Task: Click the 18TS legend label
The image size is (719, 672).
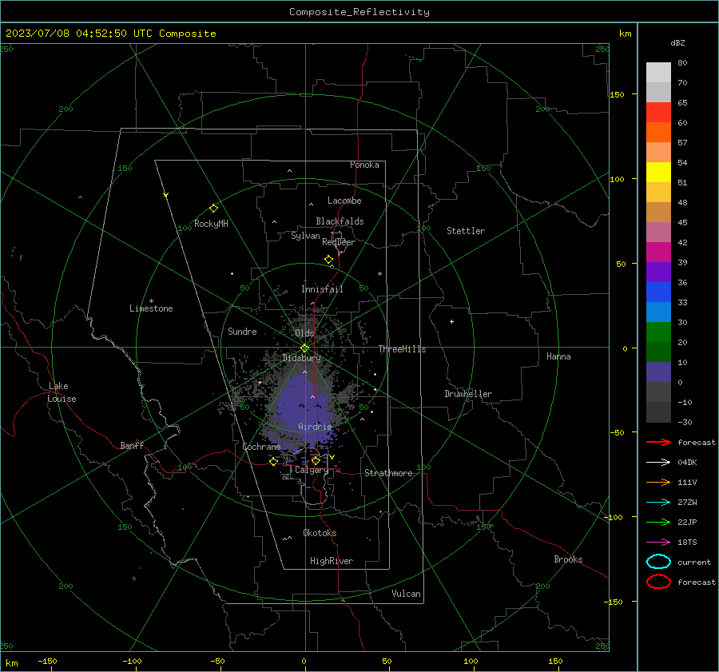Action: [x=687, y=543]
